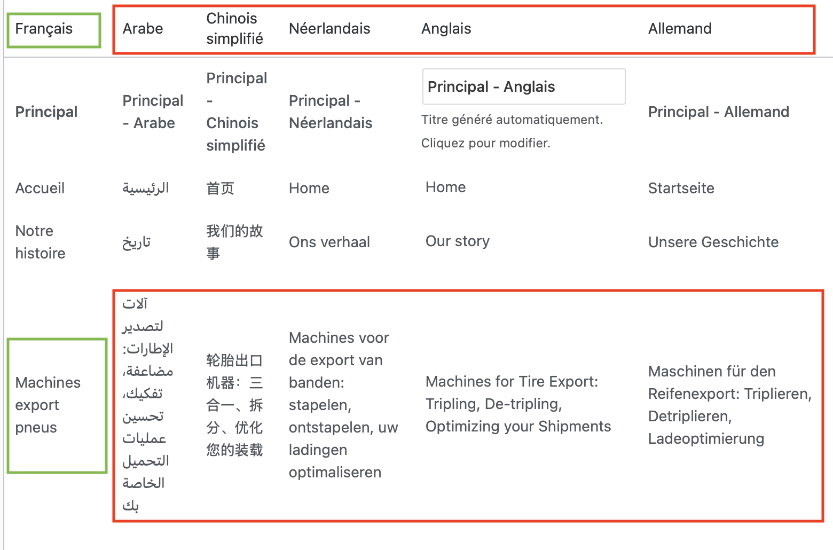The image size is (833, 550).
Task: Edit the English Our story translation
Action: 457,241
